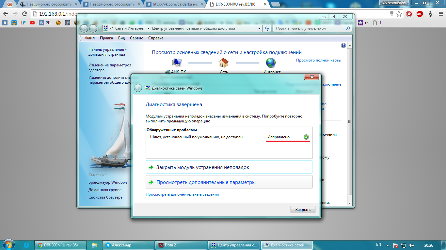Click the AdBlock Plus extension icon

(419, 14)
